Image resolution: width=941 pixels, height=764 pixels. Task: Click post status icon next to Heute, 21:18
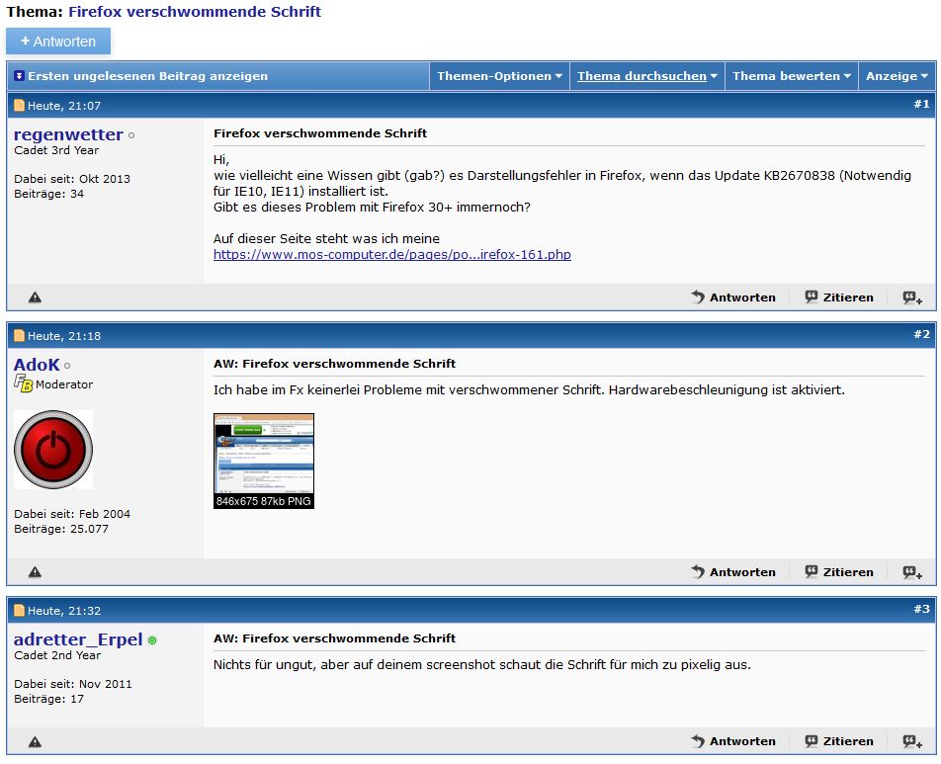(19, 335)
